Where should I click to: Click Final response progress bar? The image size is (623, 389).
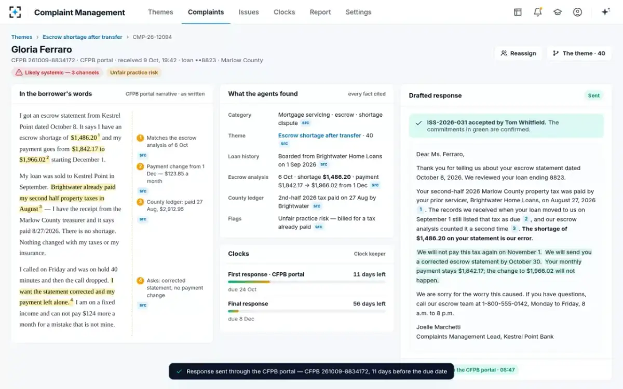tap(307, 311)
